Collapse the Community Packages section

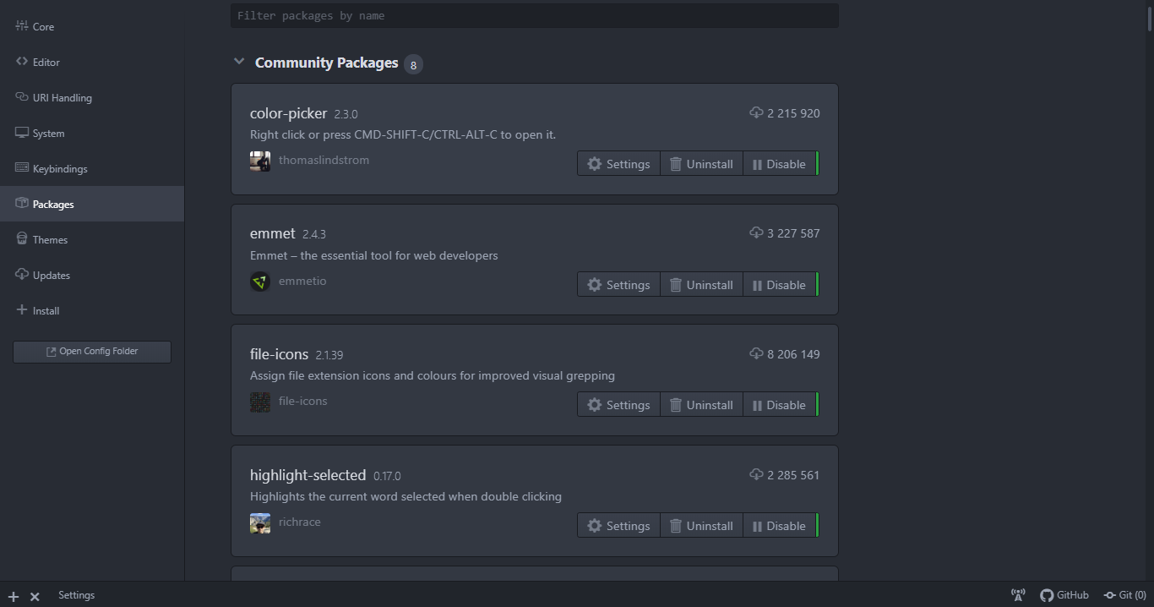point(239,62)
